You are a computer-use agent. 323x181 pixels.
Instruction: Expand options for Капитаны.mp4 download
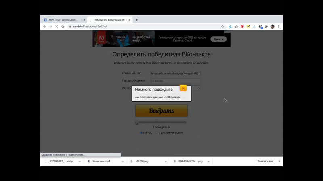point(123,162)
